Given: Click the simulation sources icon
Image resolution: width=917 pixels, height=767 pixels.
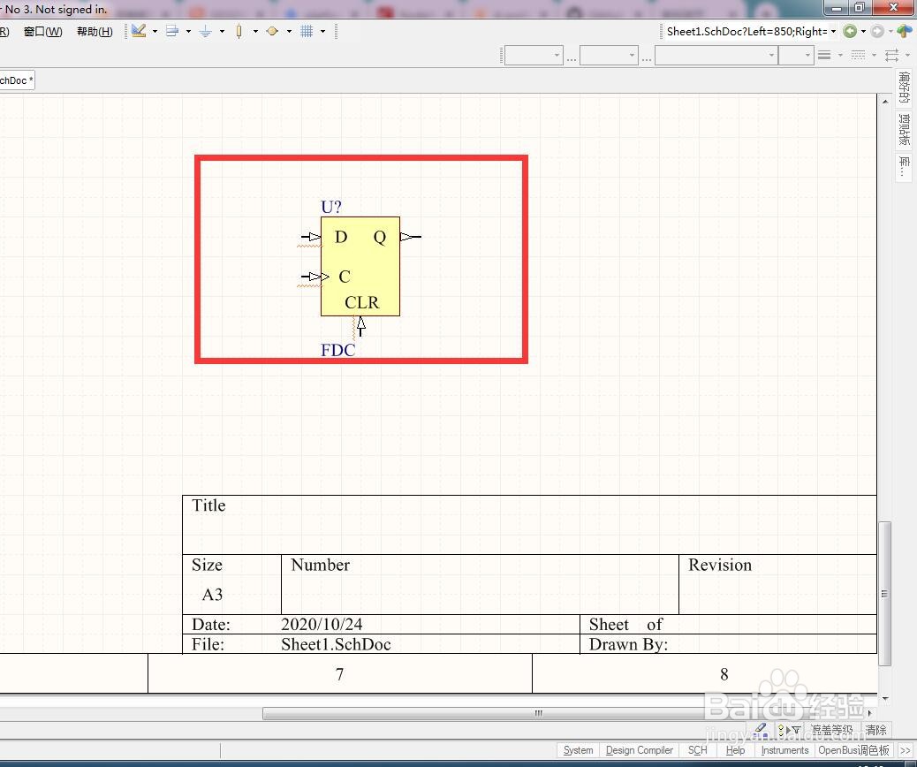Looking at the screenshot, I should tap(272, 31).
